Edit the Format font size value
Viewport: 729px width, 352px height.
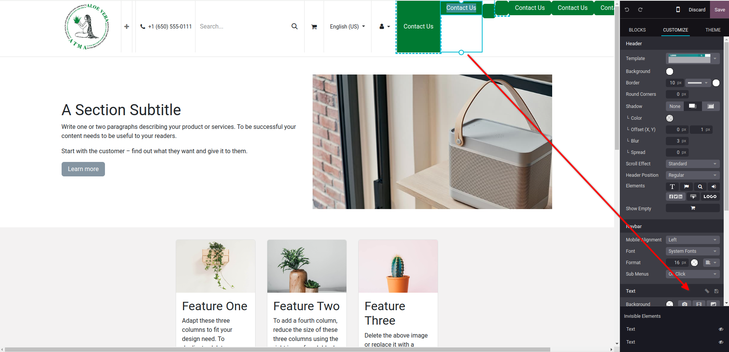click(677, 263)
